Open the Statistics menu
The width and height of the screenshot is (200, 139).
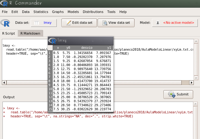click(41, 12)
